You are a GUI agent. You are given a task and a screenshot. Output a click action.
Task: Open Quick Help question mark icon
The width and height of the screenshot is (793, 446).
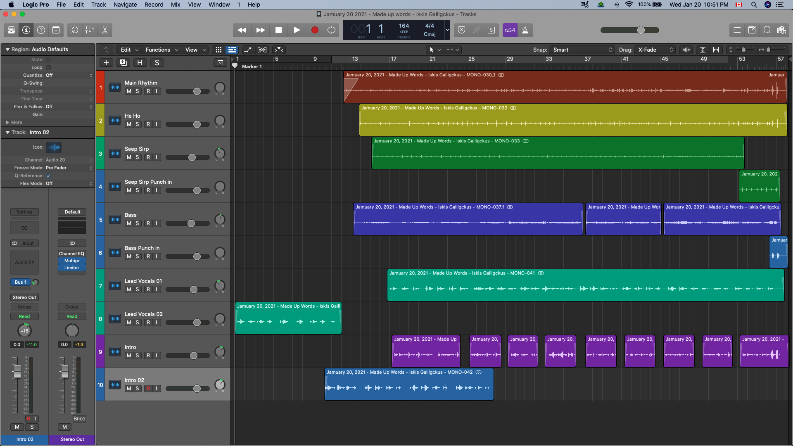coord(41,30)
